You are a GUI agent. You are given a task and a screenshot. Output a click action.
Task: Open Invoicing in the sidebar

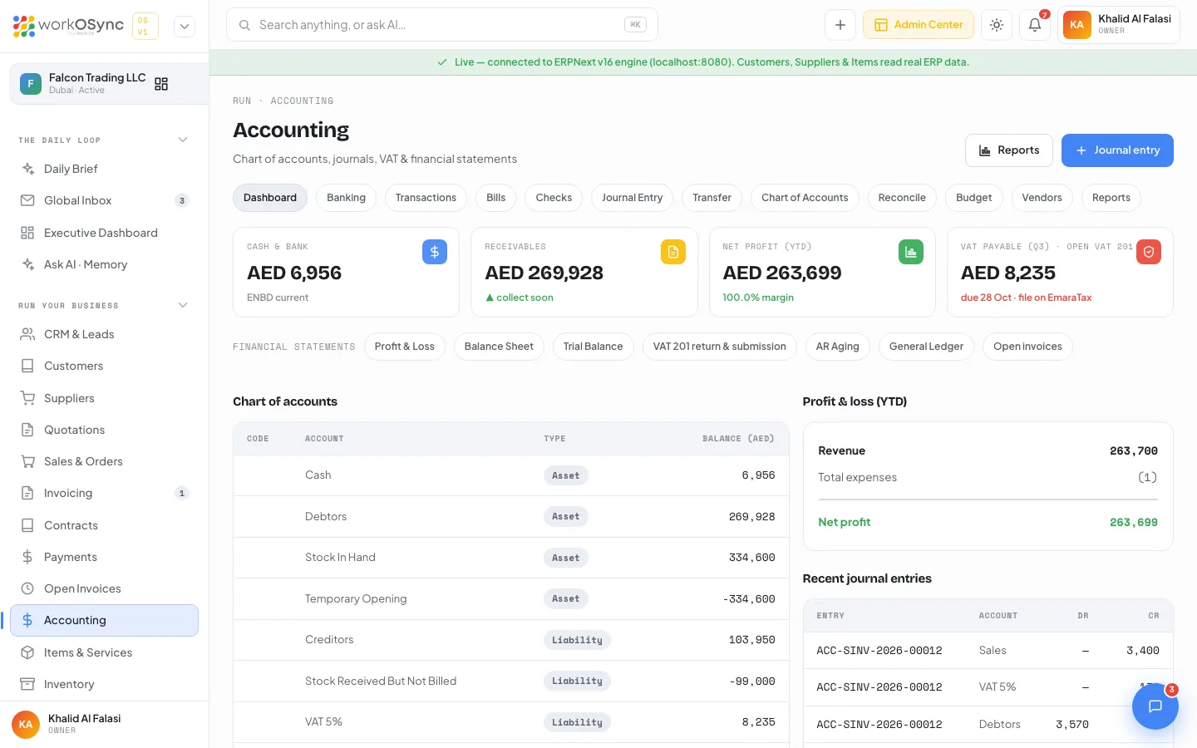pyautogui.click(x=104, y=493)
